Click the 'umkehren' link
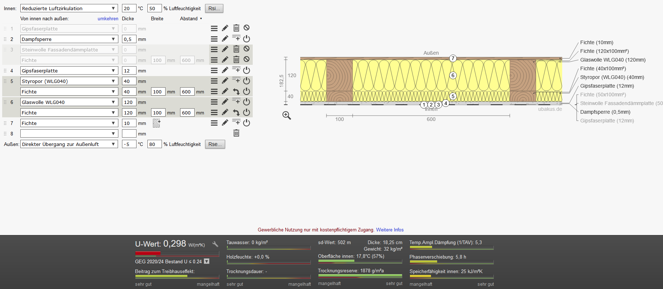663x289 pixels. coord(108,18)
